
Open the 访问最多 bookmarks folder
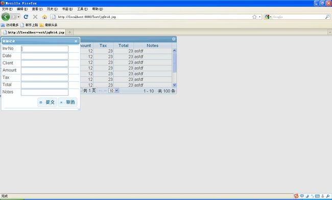pyautogui.click(x=10, y=25)
